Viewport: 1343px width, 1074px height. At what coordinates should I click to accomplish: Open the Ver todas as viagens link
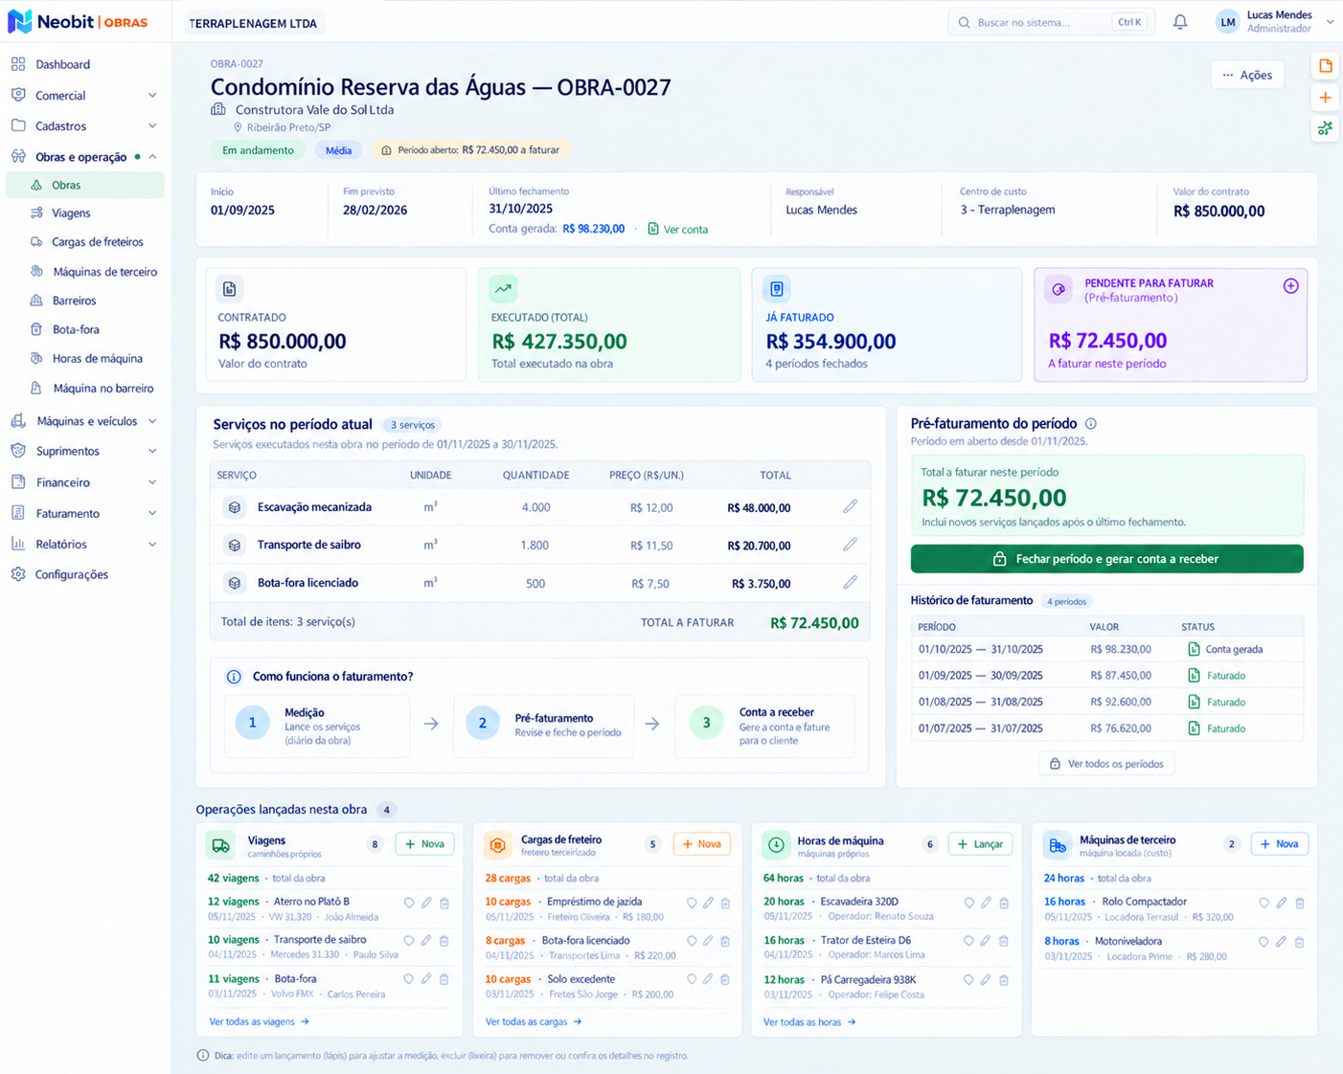[259, 1021]
